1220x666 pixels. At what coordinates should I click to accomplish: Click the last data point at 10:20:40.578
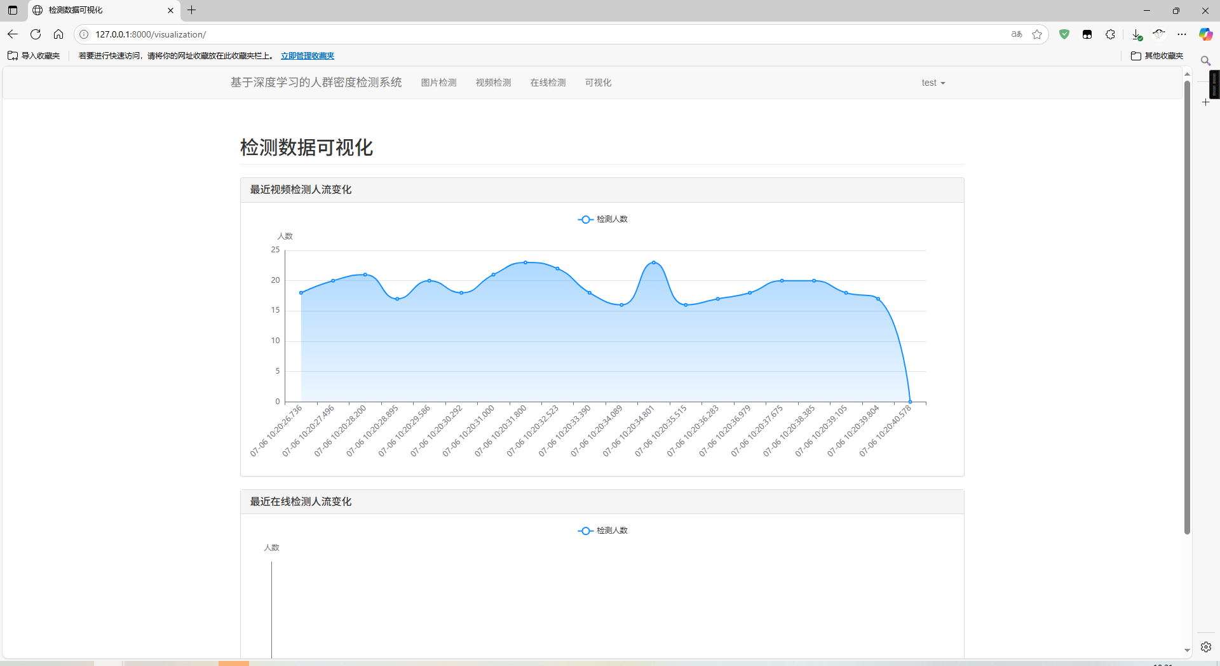tap(910, 402)
